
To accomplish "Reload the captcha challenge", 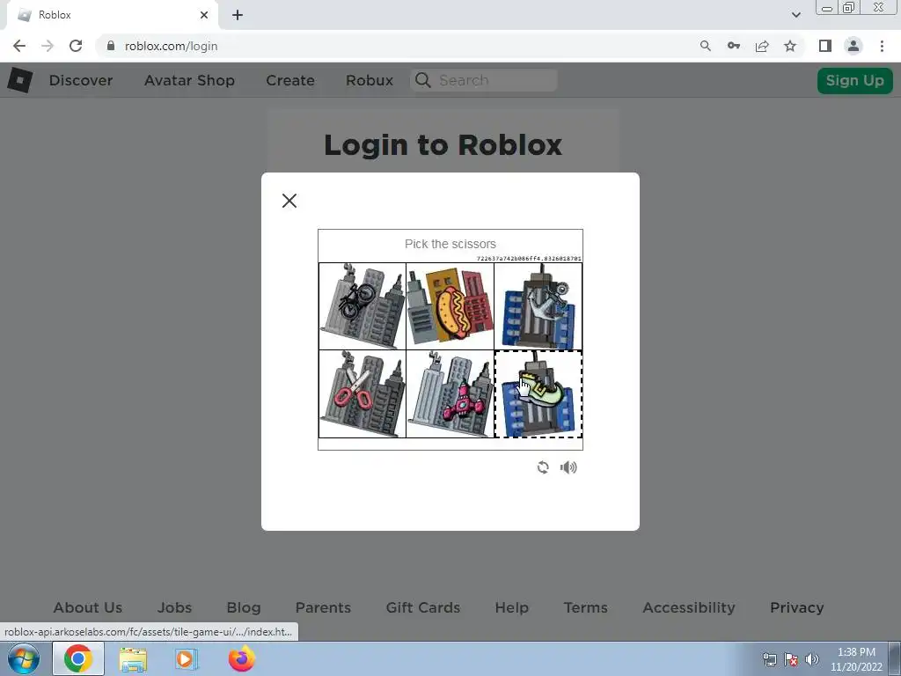I will click(x=543, y=467).
